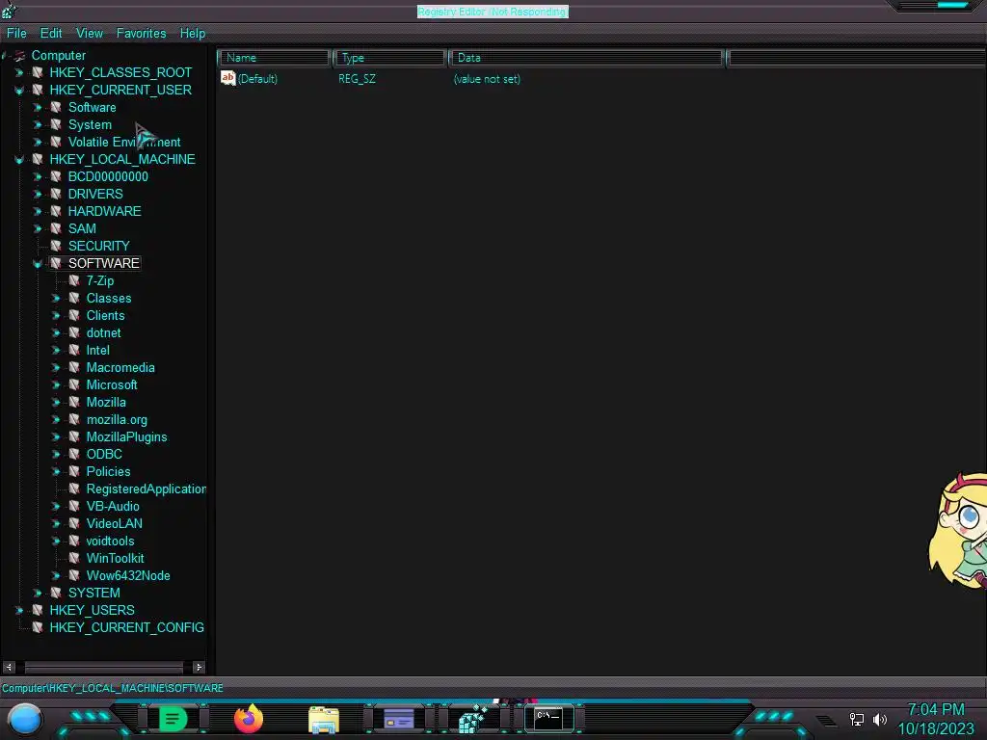The height and width of the screenshot is (740, 987).
Task: Click the network tray icon
Action: click(x=857, y=719)
